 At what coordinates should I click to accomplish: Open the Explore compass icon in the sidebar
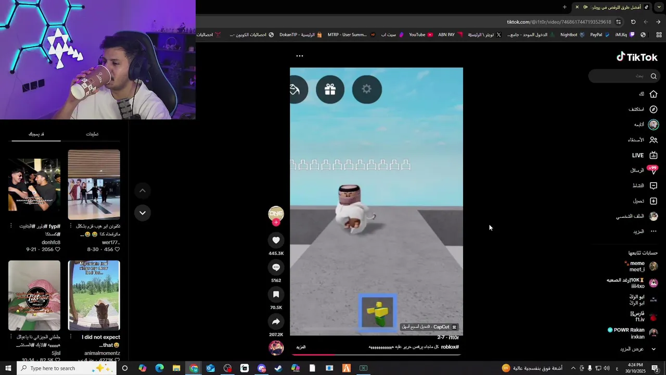tap(654, 109)
